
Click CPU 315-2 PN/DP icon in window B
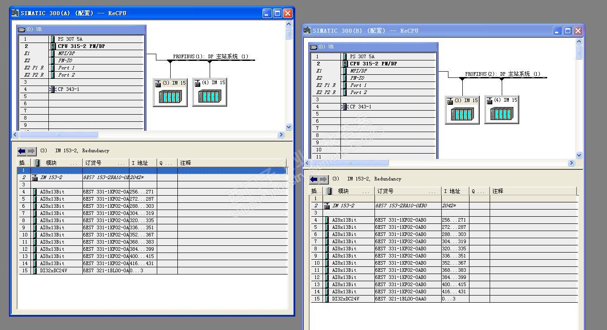click(345, 64)
